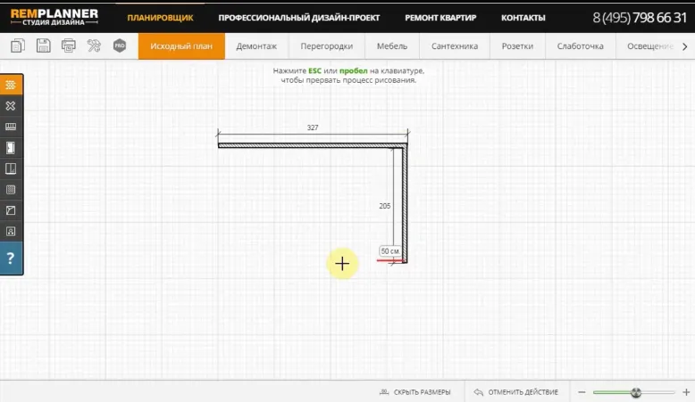Open the Ремонт квартир menu item
This screenshot has width=695, height=402.
[x=440, y=18]
